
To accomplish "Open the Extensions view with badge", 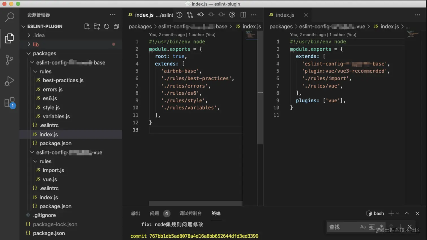I will tap(10, 103).
